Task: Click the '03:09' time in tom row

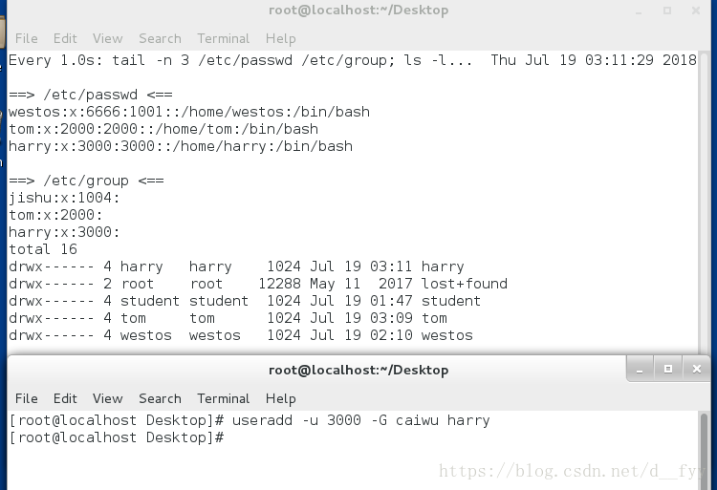Action: click(391, 318)
